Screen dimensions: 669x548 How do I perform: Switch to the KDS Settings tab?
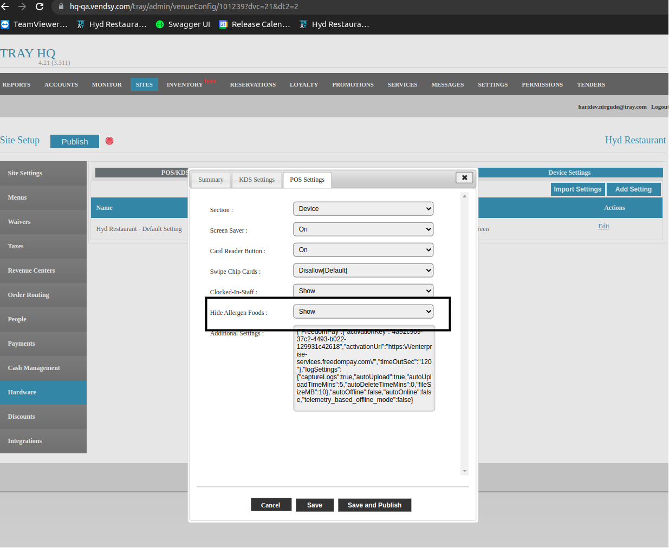(x=257, y=180)
